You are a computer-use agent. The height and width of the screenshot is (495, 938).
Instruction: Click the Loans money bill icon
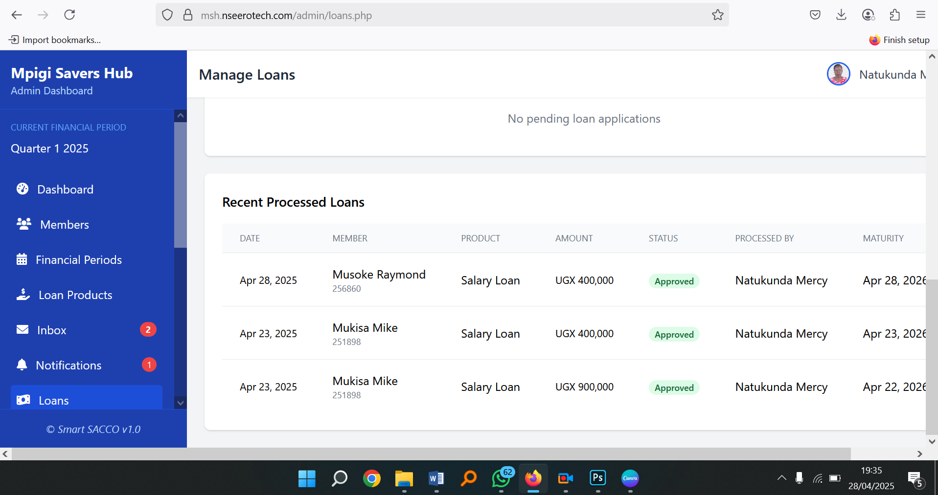[23, 400]
